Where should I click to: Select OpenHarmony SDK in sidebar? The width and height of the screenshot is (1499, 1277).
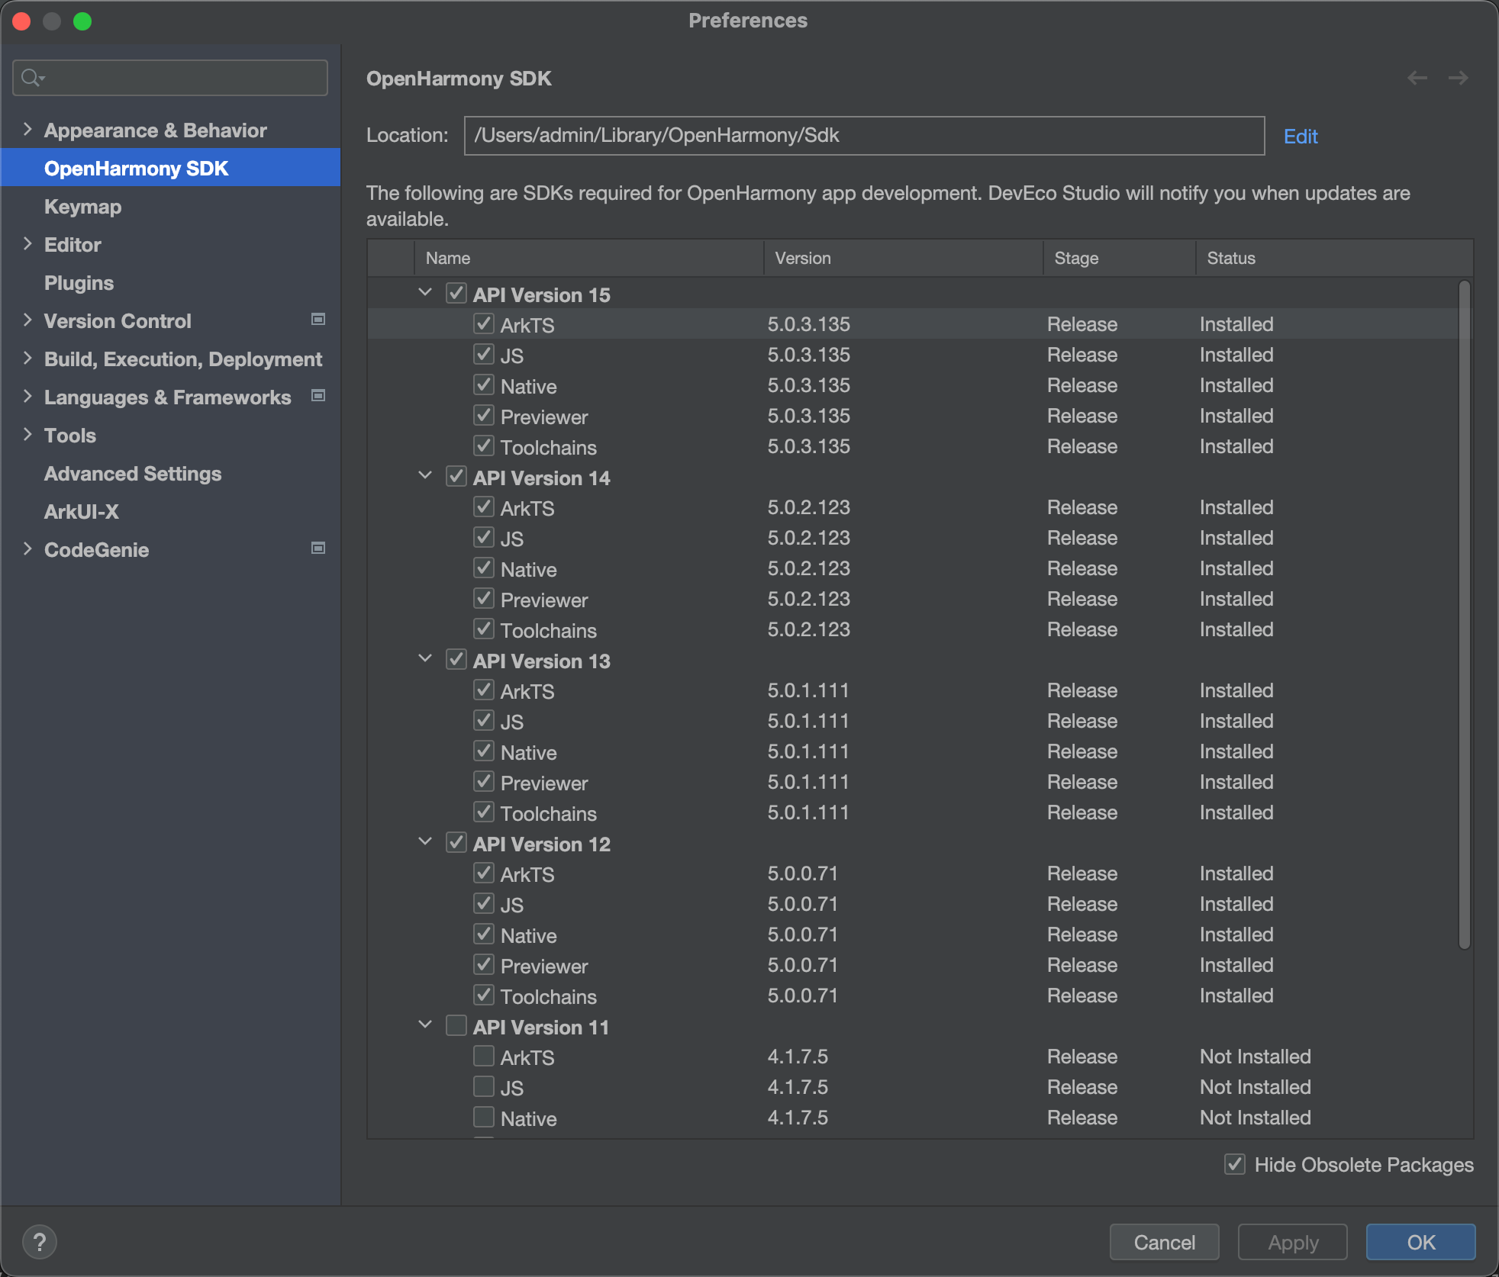(170, 168)
